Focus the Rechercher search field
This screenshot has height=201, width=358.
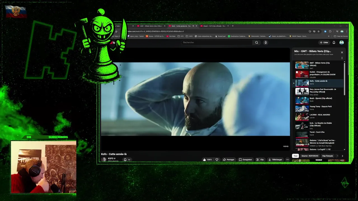pyautogui.click(x=217, y=42)
